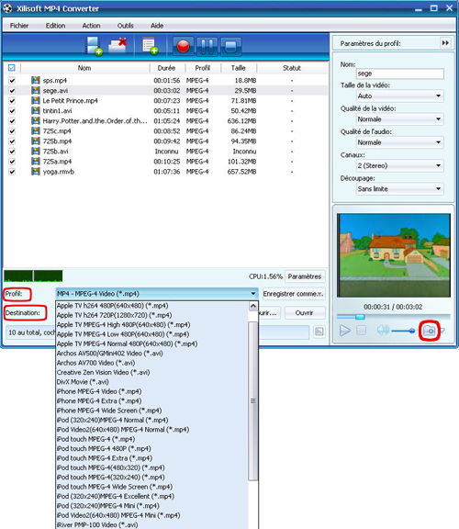
Task: Select iRiver PMP-100 Video profile
Action: coord(151,524)
